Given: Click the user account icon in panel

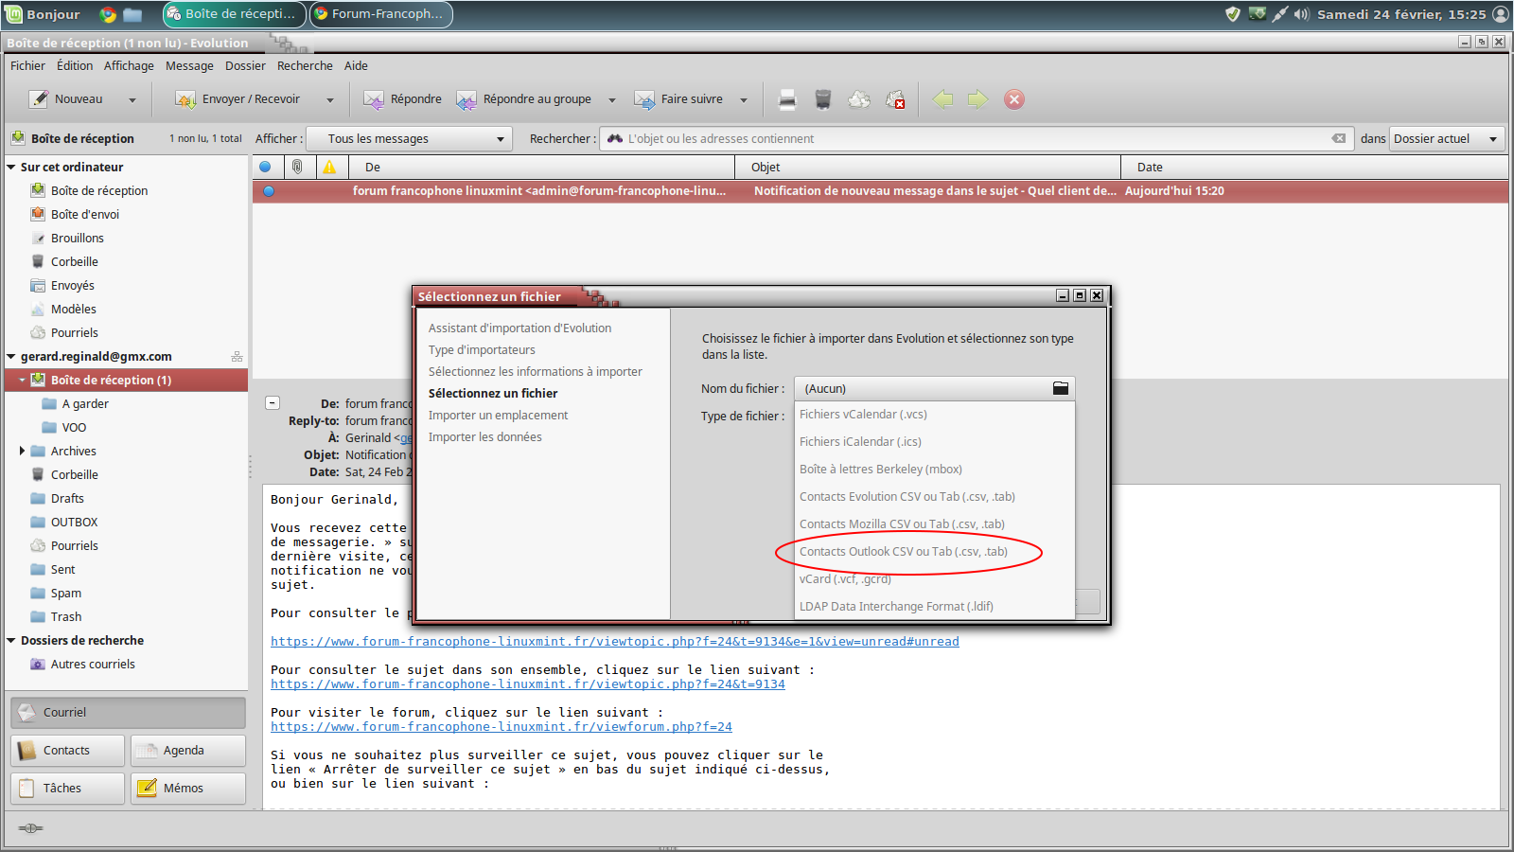Looking at the screenshot, I should (1501, 14).
